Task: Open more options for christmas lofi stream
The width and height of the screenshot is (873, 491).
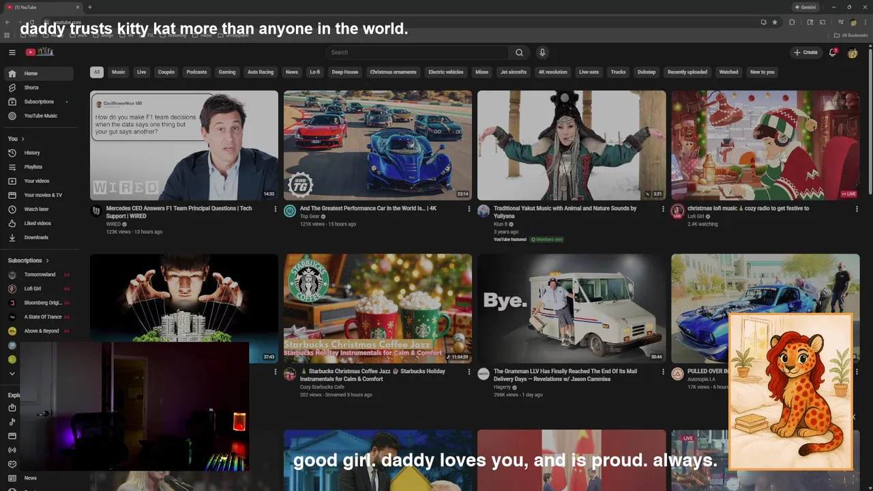Action: 857,209
